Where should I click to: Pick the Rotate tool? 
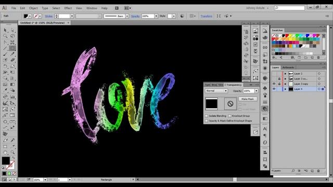click(x=5, y=66)
